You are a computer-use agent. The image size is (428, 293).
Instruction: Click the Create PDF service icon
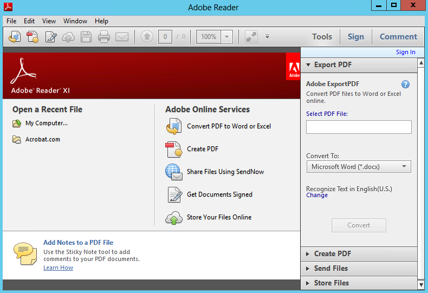[x=173, y=149]
